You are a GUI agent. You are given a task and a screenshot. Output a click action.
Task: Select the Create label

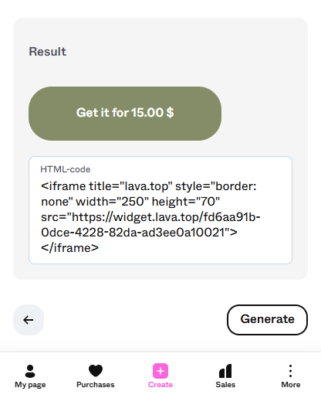tap(160, 385)
